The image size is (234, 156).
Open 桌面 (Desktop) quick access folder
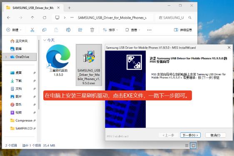(16, 73)
